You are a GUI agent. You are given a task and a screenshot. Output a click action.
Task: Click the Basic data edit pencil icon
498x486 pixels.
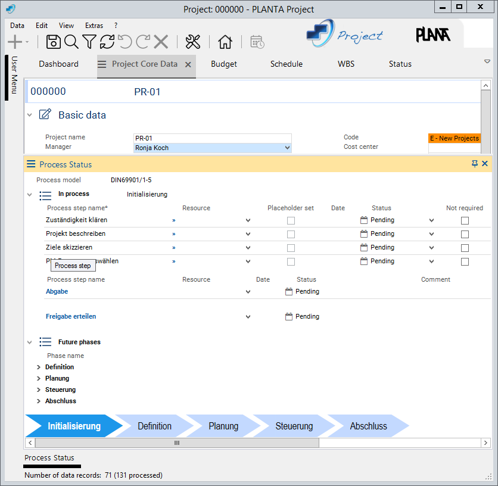(45, 114)
